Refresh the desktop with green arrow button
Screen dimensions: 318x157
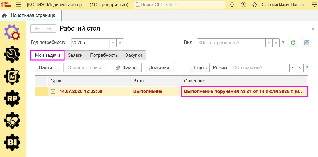pos(293,43)
